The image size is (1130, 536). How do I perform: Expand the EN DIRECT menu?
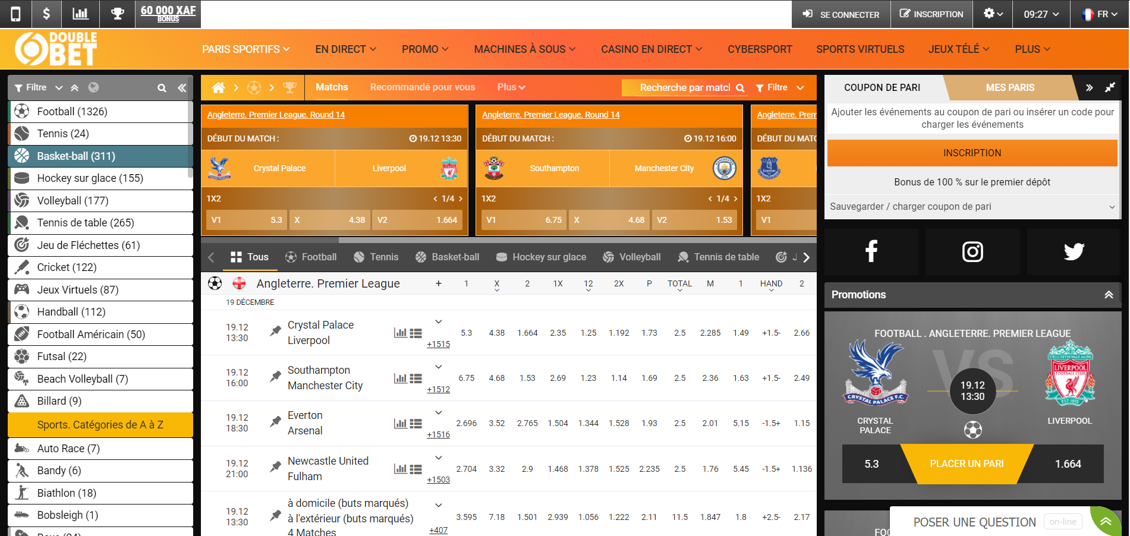click(346, 49)
